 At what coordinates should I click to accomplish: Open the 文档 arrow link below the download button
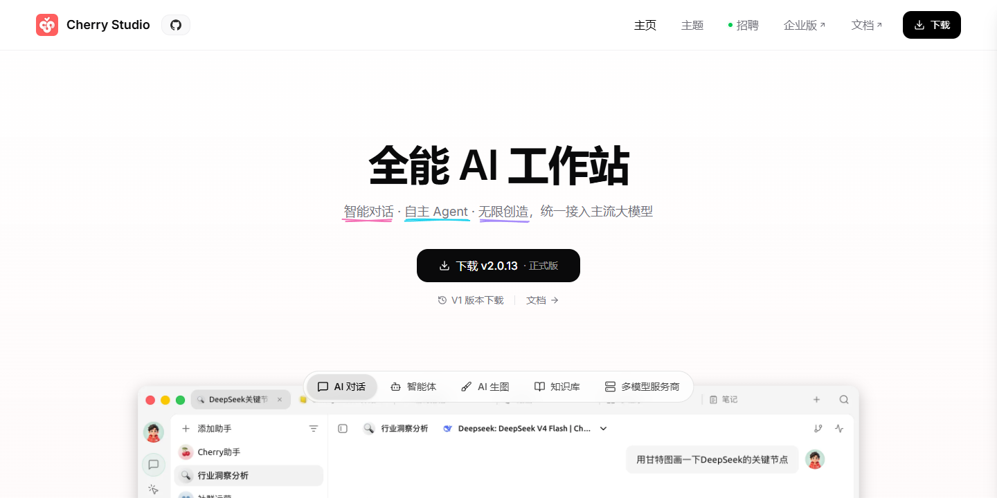pos(542,300)
